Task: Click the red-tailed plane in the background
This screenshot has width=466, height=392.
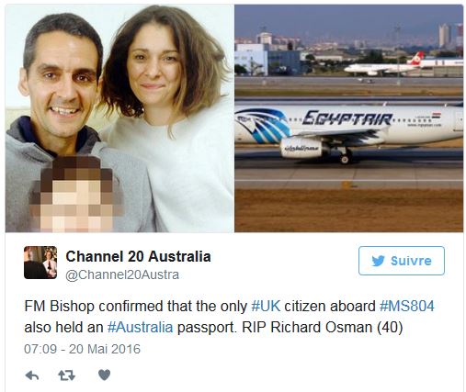Action: pos(384,66)
